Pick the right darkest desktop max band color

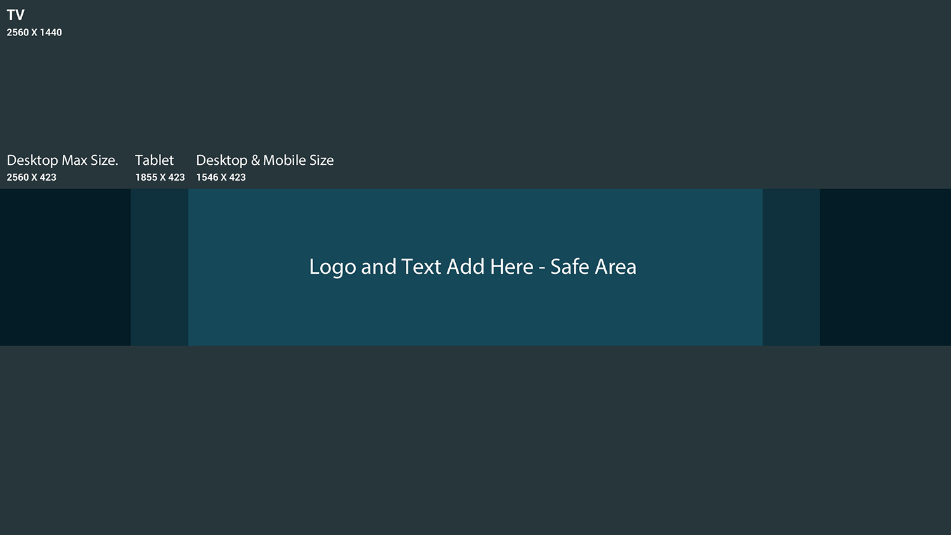[885, 267]
